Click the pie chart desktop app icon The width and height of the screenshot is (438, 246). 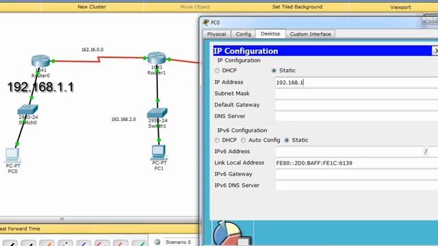pyautogui.click(x=233, y=233)
